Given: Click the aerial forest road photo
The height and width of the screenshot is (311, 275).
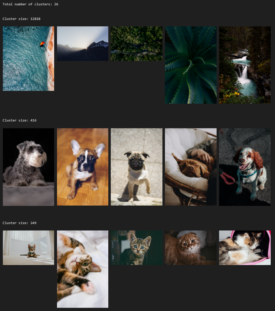Looking at the screenshot, I should 136,43.
